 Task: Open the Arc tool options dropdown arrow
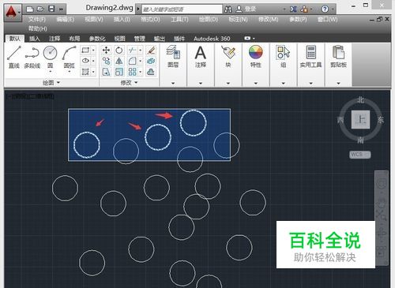70,72
